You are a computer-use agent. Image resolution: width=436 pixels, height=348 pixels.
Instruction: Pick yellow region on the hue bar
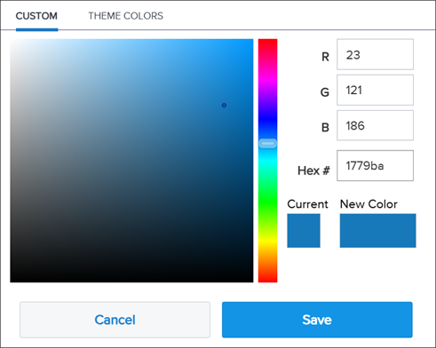[268, 242]
